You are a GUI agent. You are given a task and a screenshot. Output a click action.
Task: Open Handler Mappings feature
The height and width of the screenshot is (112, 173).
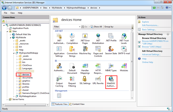point(85,68)
